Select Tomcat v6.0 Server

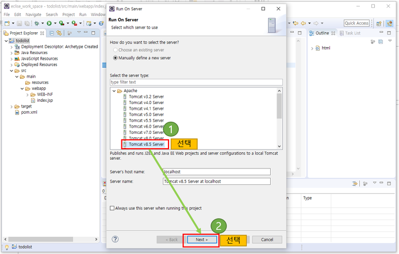146,126
